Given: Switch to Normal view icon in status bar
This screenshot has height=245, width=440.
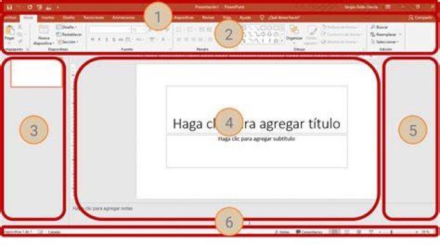Looking at the screenshot, I should tap(334, 232).
